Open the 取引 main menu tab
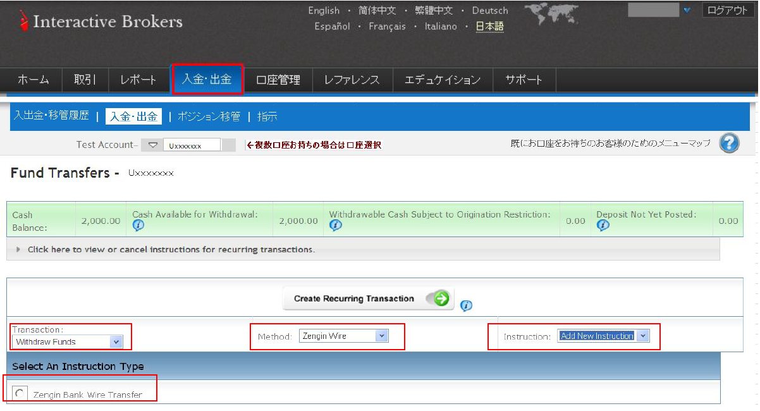 [x=85, y=80]
